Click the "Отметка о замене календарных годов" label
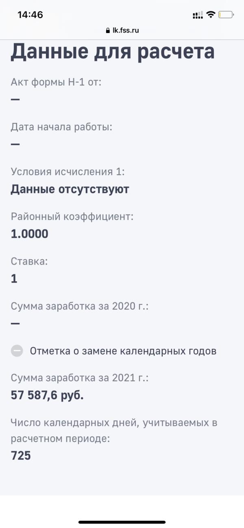 pos(123,351)
